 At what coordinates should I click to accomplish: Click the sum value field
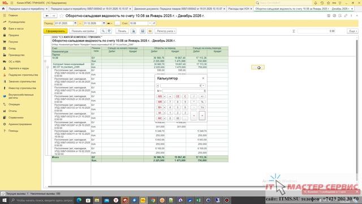[316, 31]
